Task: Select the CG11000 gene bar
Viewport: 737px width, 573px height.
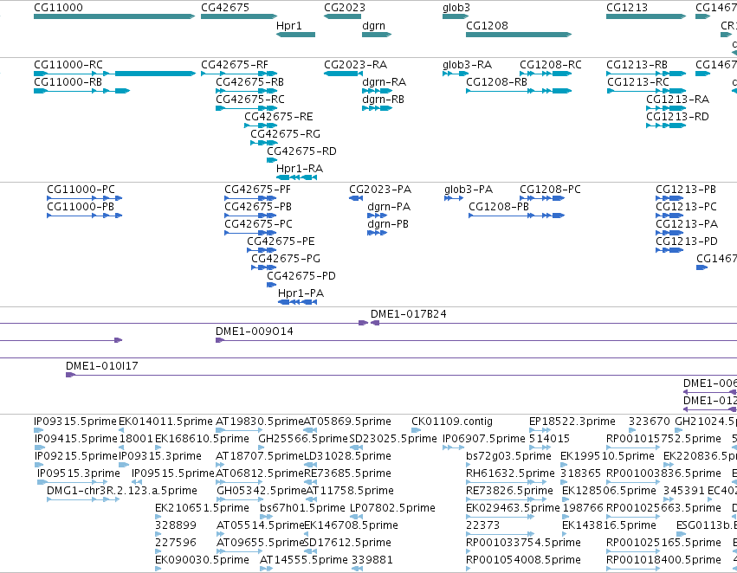Action: [x=114, y=16]
